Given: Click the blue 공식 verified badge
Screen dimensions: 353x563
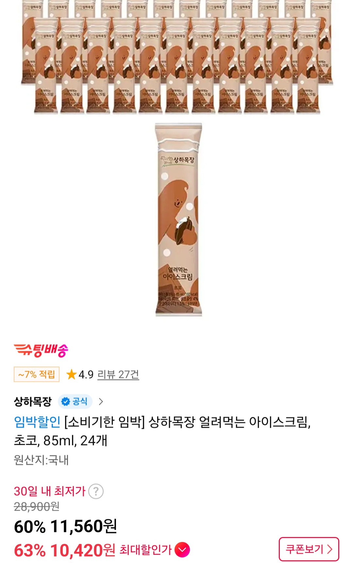Looking at the screenshot, I should coord(75,401).
